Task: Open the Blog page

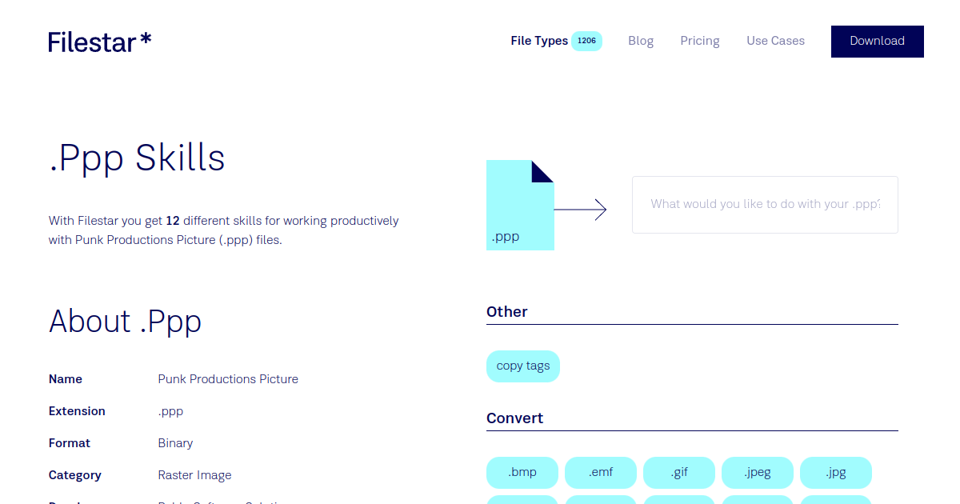Action: tap(641, 40)
